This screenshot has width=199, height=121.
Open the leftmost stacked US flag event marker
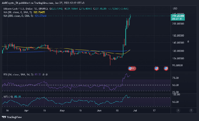[130, 69]
